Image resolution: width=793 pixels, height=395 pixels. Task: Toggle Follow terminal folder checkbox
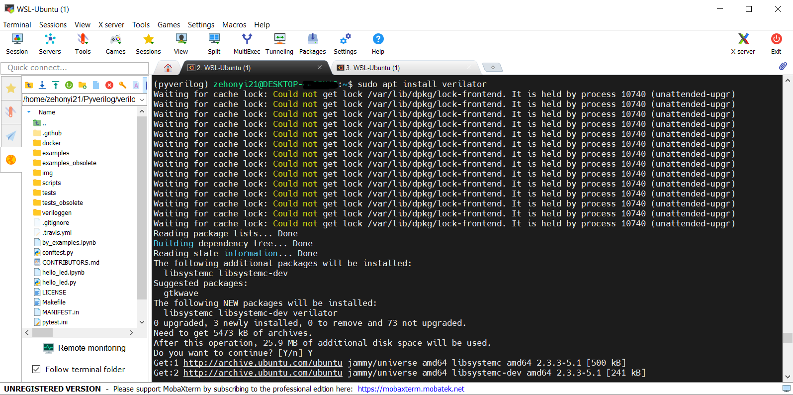[x=36, y=369]
